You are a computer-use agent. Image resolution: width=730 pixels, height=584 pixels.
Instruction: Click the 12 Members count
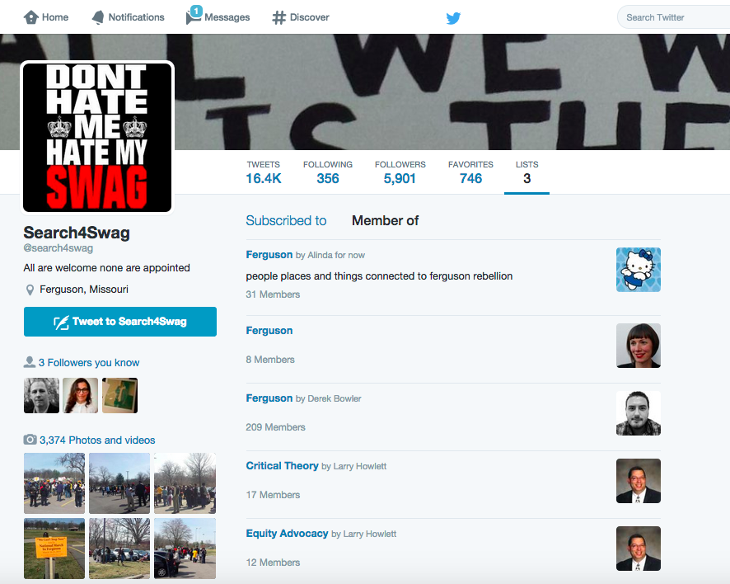[273, 563]
